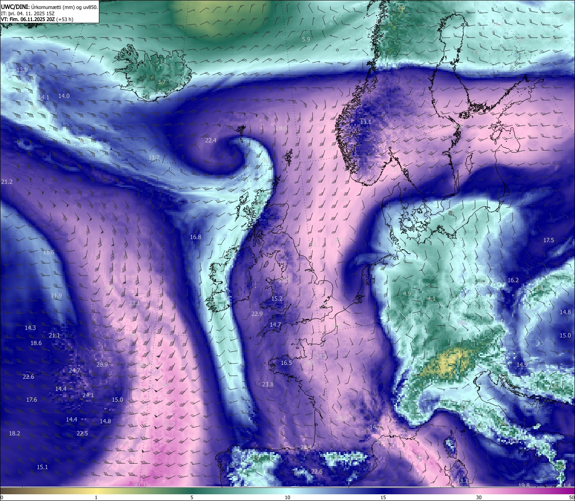Click the 24.1 map value
The height and width of the screenshot is (501, 575).
point(88,395)
